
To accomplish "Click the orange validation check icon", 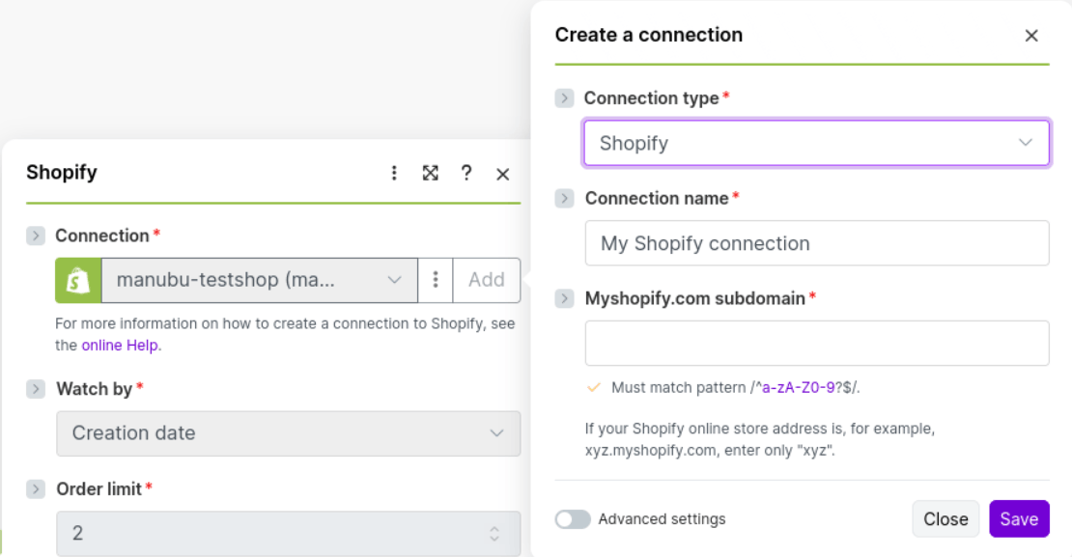I will (x=593, y=387).
